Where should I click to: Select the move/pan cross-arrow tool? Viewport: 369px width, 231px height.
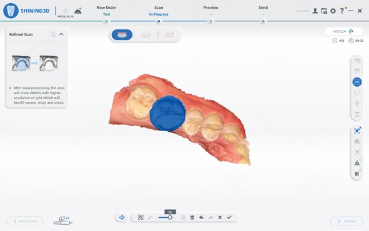point(122,217)
